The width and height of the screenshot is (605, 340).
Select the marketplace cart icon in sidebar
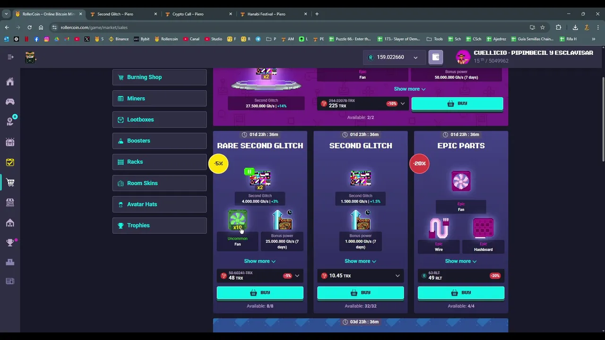pos(10,182)
